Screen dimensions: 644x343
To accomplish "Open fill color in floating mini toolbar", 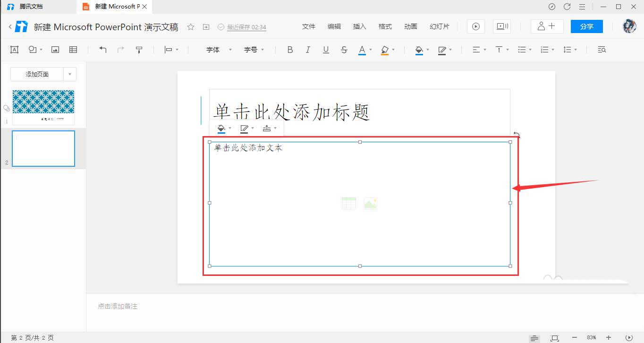I will (x=221, y=129).
